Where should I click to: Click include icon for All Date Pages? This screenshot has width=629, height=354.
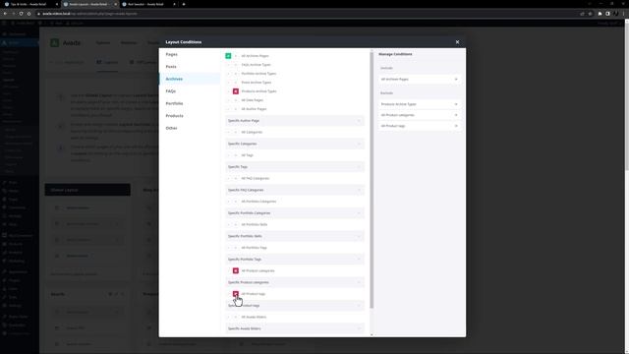click(x=228, y=100)
